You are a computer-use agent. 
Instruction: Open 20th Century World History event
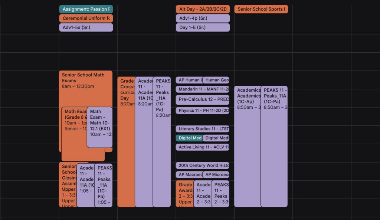coord(203,165)
